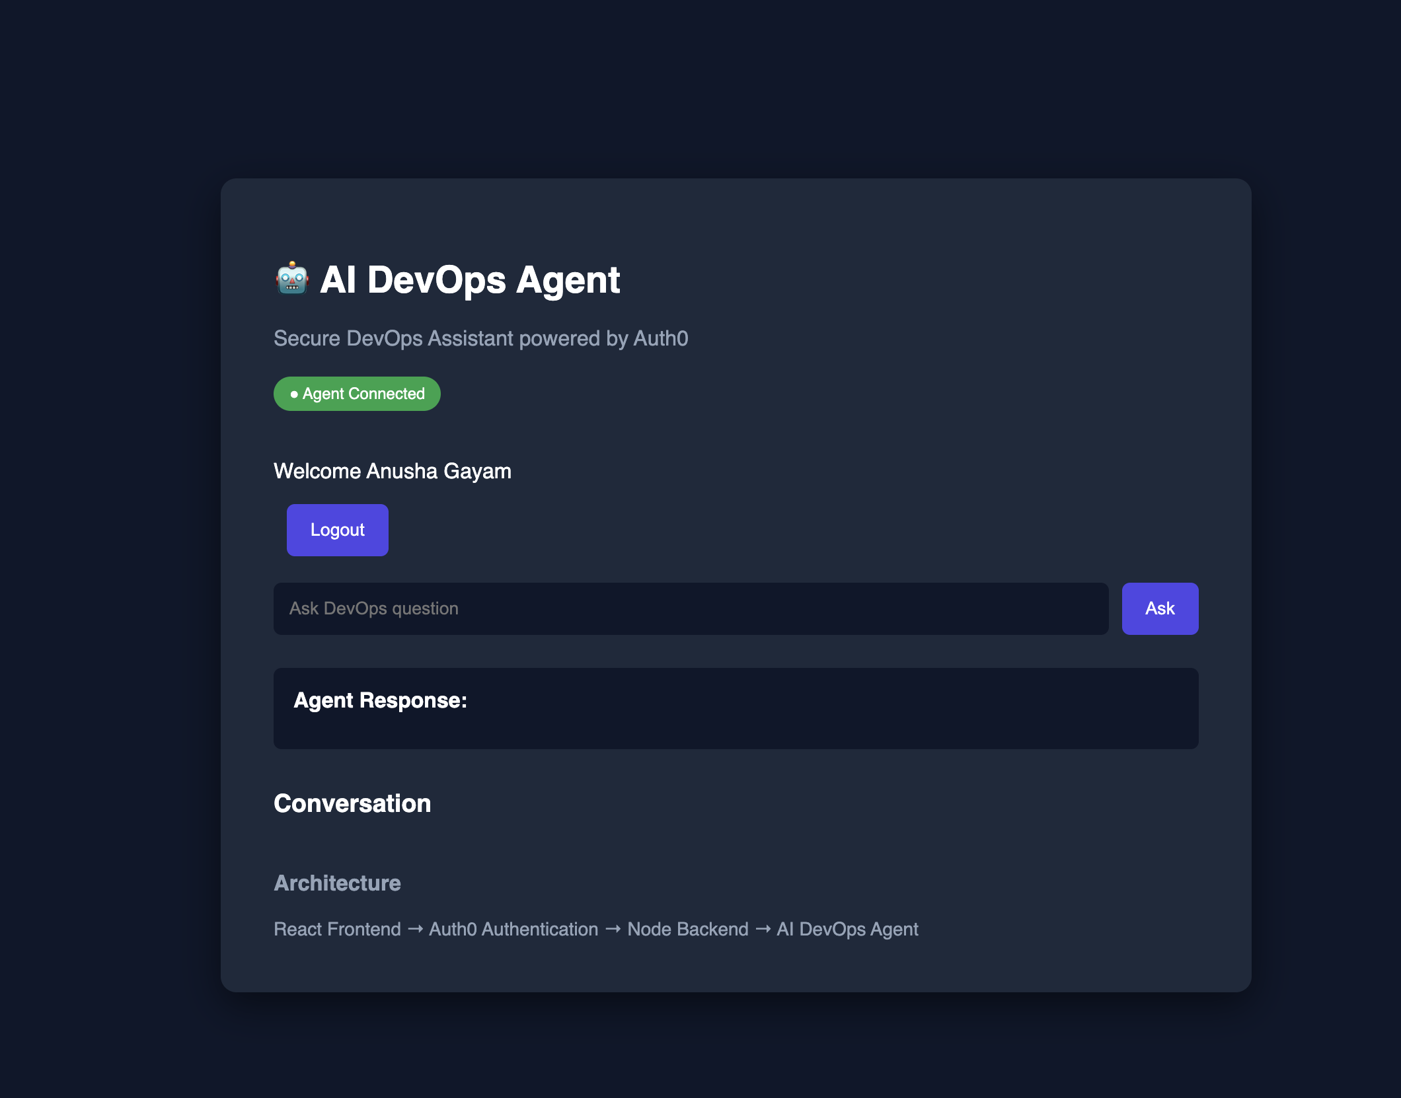Click Auth0 Authentication in architecture line

(x=513, y=929)
